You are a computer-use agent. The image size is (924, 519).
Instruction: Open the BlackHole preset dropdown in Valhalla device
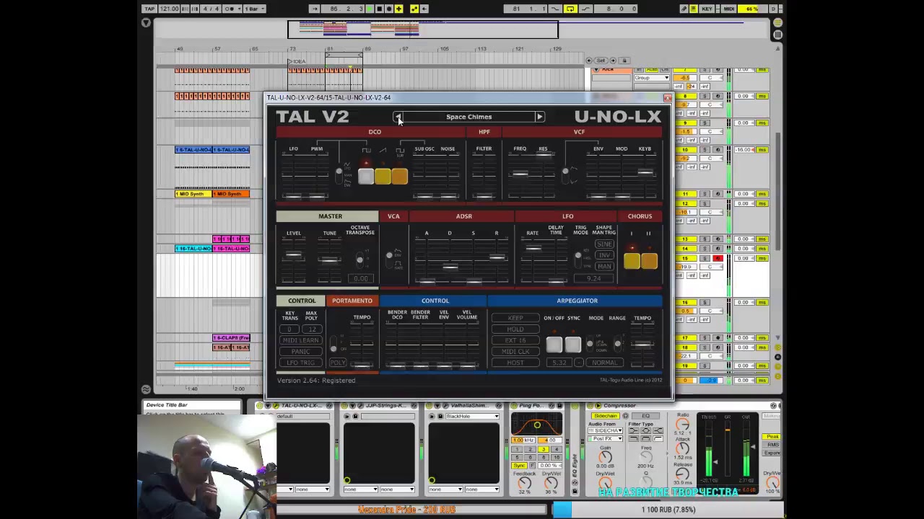[x=472, y=417]
